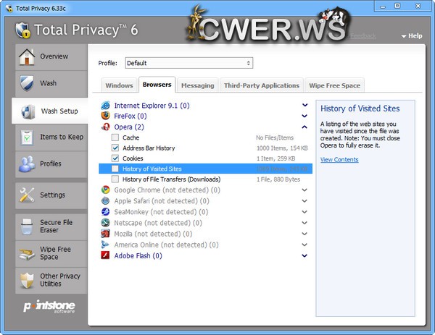
Task: Select History of File Transfers row
Action: click(x=171, y=179)
